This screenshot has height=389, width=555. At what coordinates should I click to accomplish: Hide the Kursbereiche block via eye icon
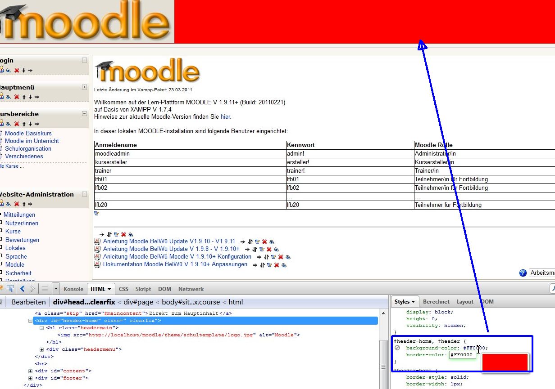(x=8, y=124)
